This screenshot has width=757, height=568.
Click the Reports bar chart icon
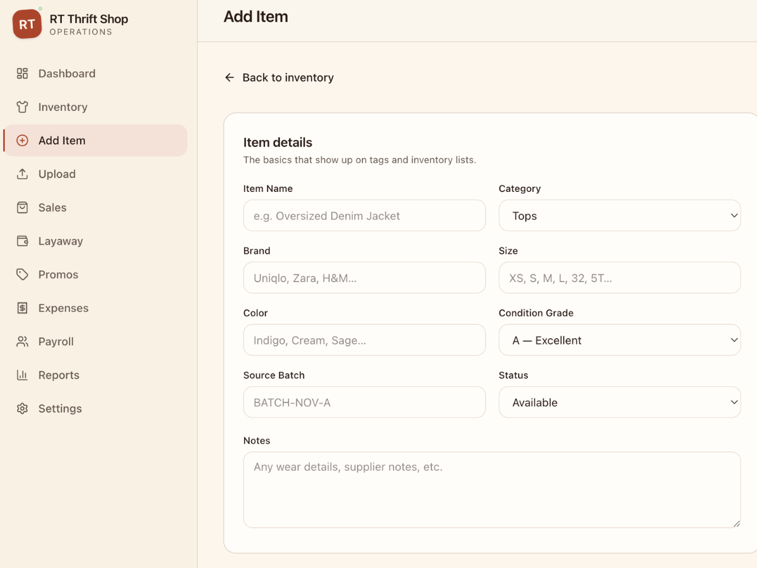22,375
